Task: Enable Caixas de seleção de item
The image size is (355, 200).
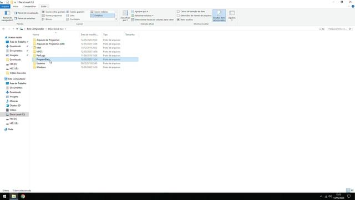Action: click(x=178, y=12)
